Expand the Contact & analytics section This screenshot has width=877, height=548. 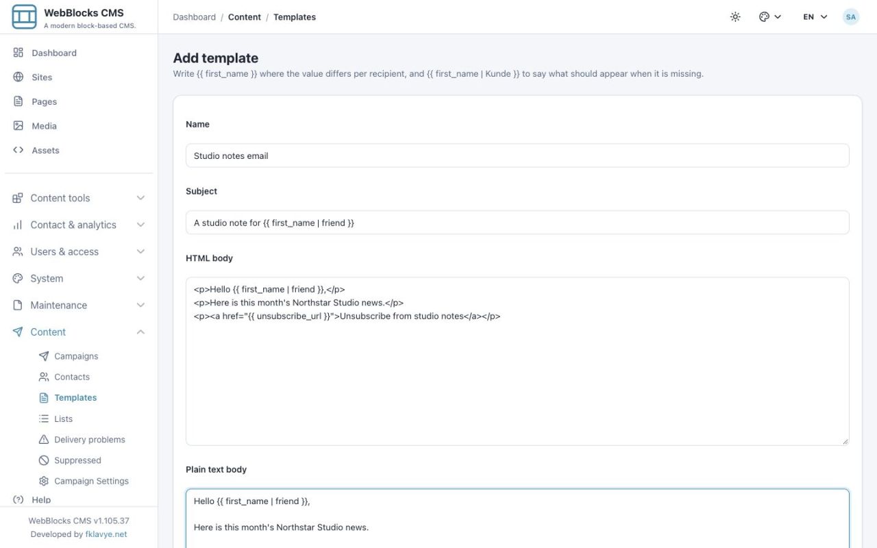coord(79,225)
